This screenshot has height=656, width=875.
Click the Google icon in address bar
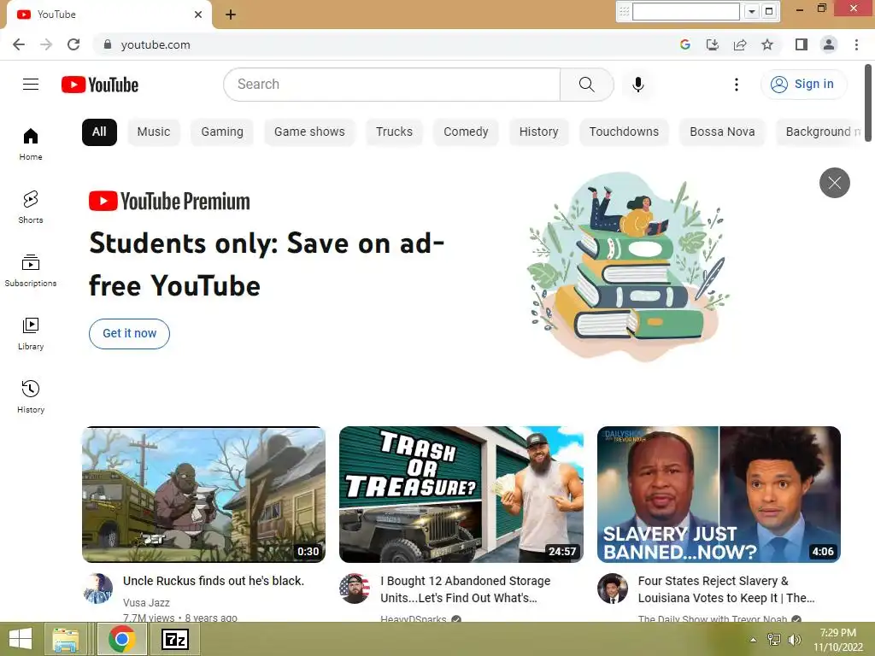[x=685, y=44]
